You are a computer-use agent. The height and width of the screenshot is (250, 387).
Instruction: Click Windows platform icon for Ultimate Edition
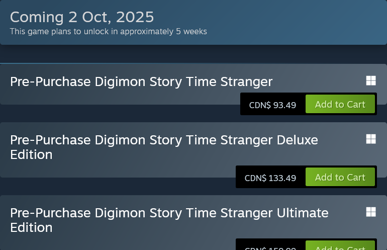(371, 212)
